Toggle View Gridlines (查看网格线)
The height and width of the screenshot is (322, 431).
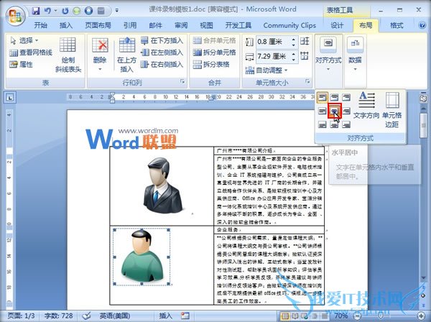pos(31,52)
